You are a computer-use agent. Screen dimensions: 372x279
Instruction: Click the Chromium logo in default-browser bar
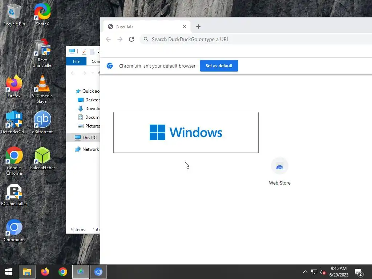[x=110, y=66]
